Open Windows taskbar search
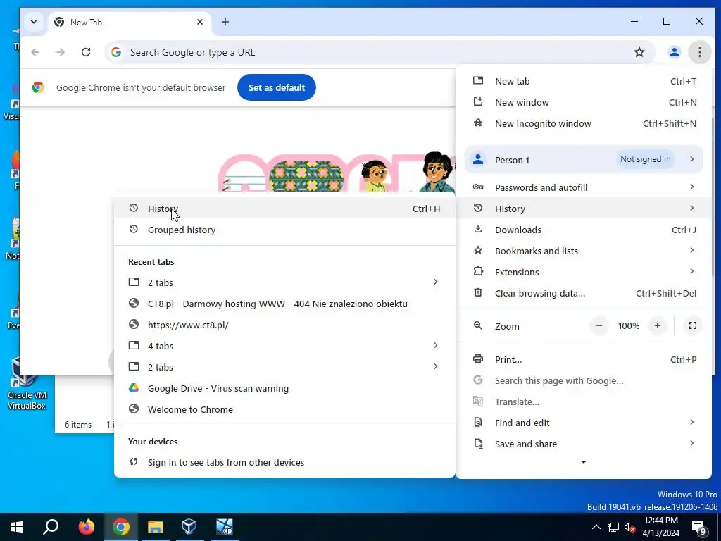 tap(51, 527)
